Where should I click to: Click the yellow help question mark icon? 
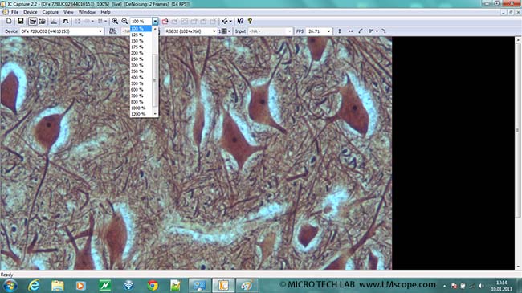[250, 22]
